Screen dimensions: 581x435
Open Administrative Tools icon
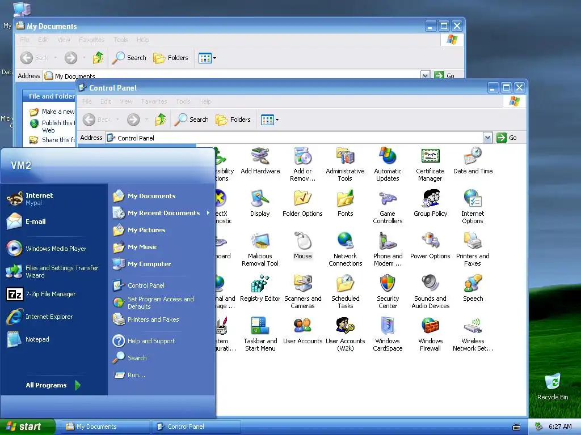click(345, 165)
